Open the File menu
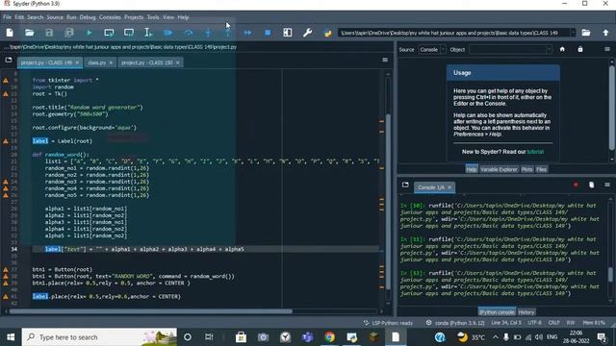Screen dimensions: 616x346 tap(8, 17)
